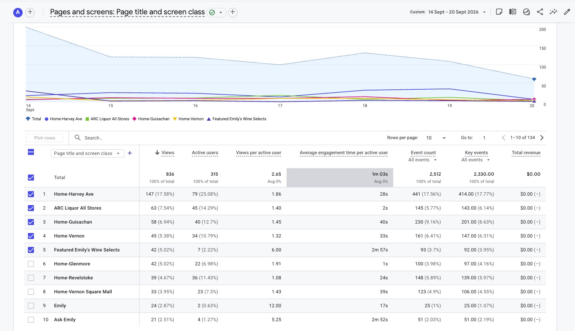Viewport: 575px width, 331px height.
Task: Check the Emily row checkbox
Action: click(x=31, y=306)
